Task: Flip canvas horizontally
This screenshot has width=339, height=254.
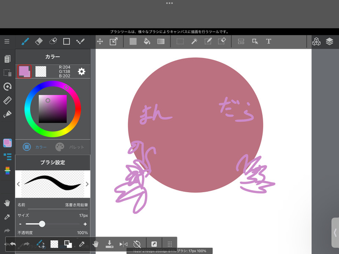Action: coord(123,244)
